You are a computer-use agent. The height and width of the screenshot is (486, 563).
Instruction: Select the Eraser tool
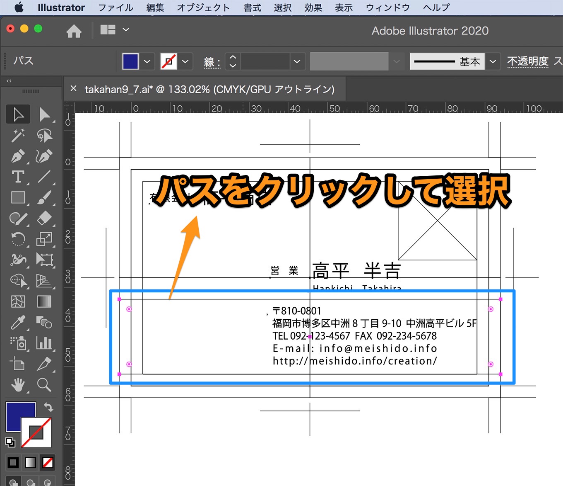point(44,219)
